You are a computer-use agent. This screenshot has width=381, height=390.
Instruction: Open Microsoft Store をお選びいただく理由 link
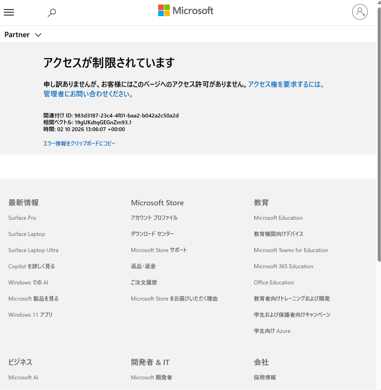pos(174,299)
